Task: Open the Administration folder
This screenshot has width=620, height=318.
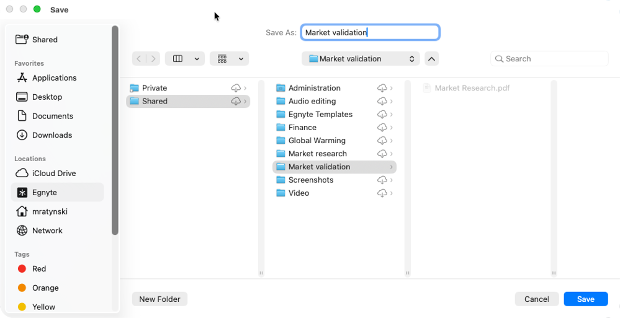Action: point(335,88)
